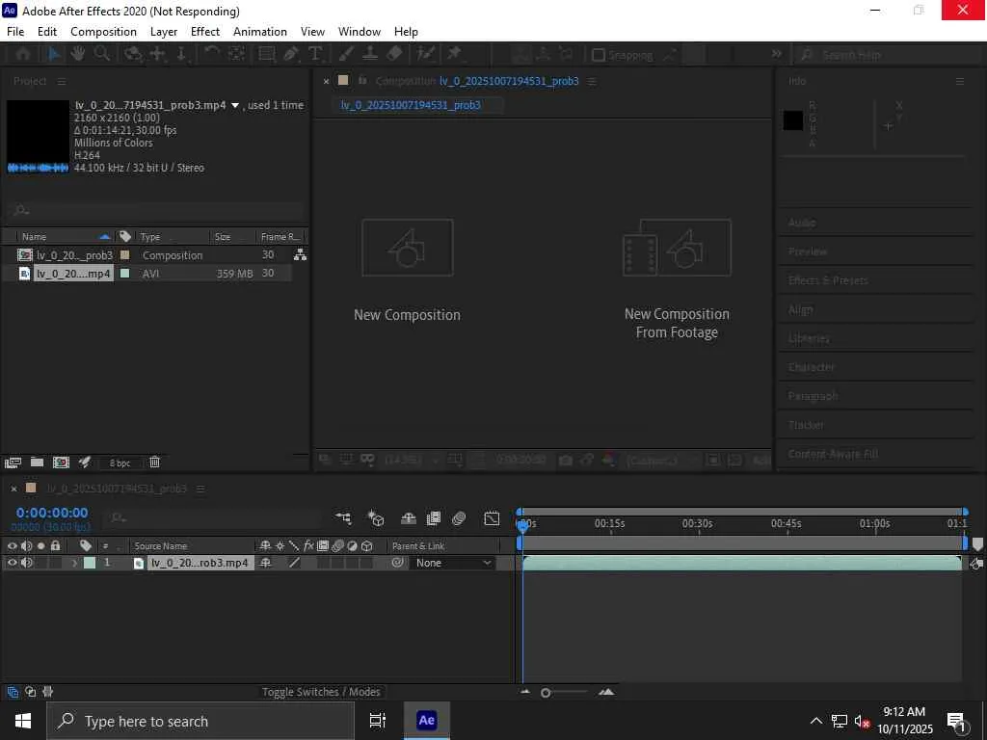The image size is (987, 740).
Task: Open the project flowchart view icon
Action: pyautogui.click(x=301, y=254)
